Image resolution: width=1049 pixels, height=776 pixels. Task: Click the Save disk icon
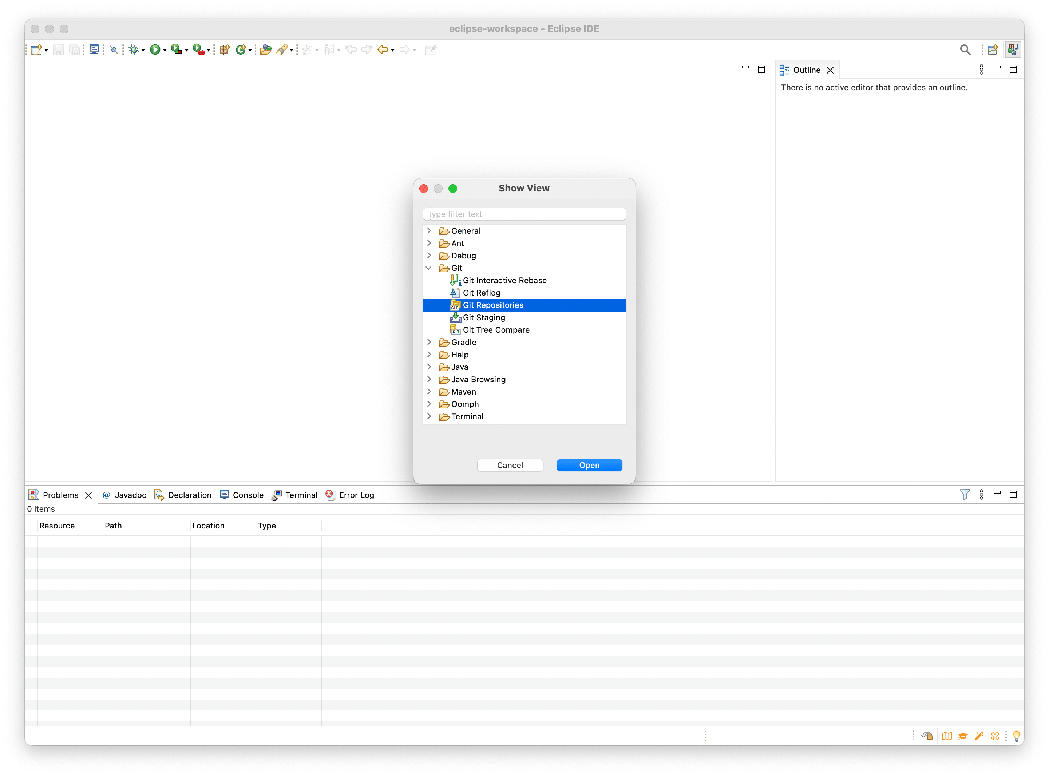pos(58,50)
